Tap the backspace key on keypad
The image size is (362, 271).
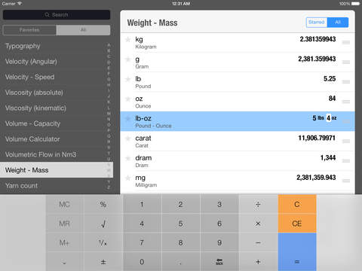[219, 262]
